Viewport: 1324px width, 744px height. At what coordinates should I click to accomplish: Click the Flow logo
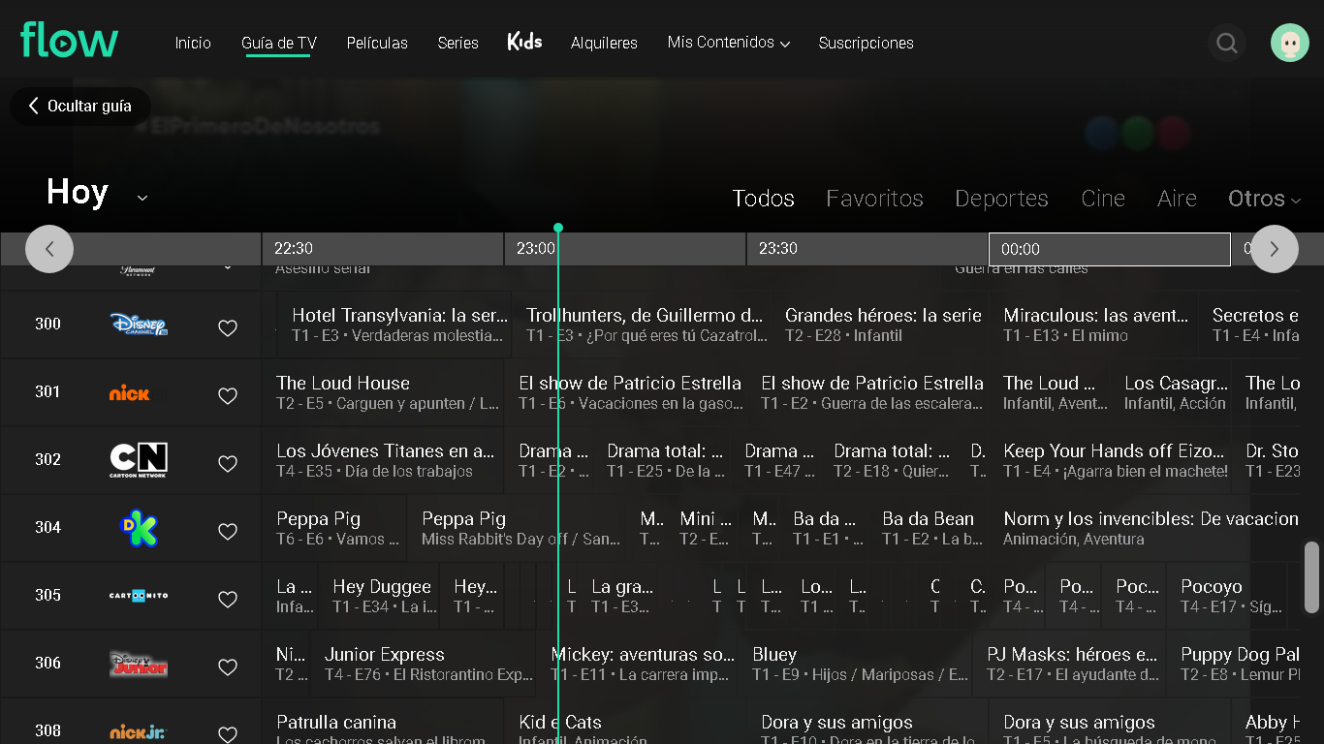(70, 41)
